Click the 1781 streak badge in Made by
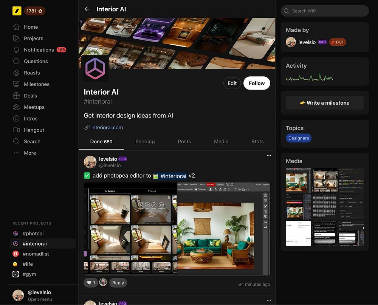Screen dimensions: 378x305 (x=338, y=42)
